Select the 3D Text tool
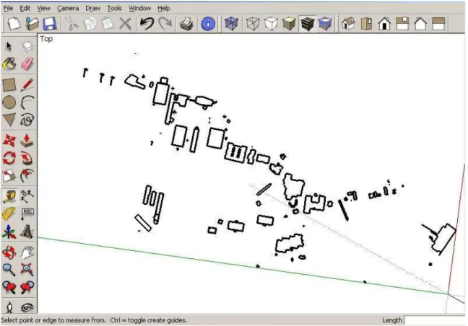The height and width of the screenshot is (326, 468). coord(27,232)
